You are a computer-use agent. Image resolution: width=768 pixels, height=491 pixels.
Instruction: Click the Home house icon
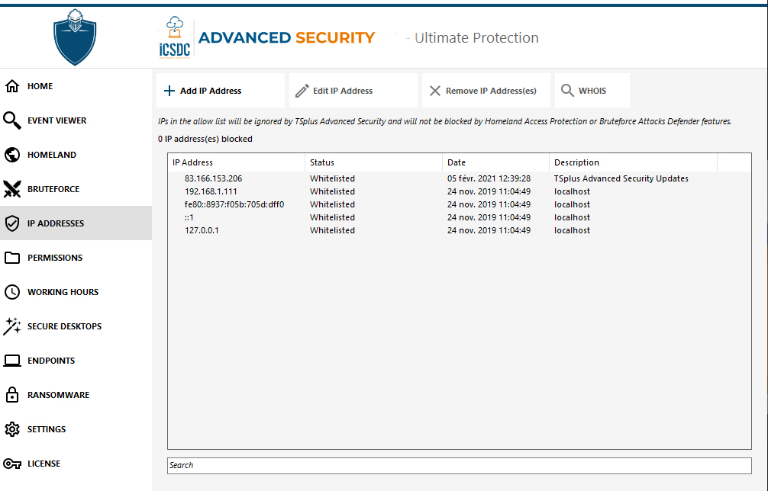[12, 86]
